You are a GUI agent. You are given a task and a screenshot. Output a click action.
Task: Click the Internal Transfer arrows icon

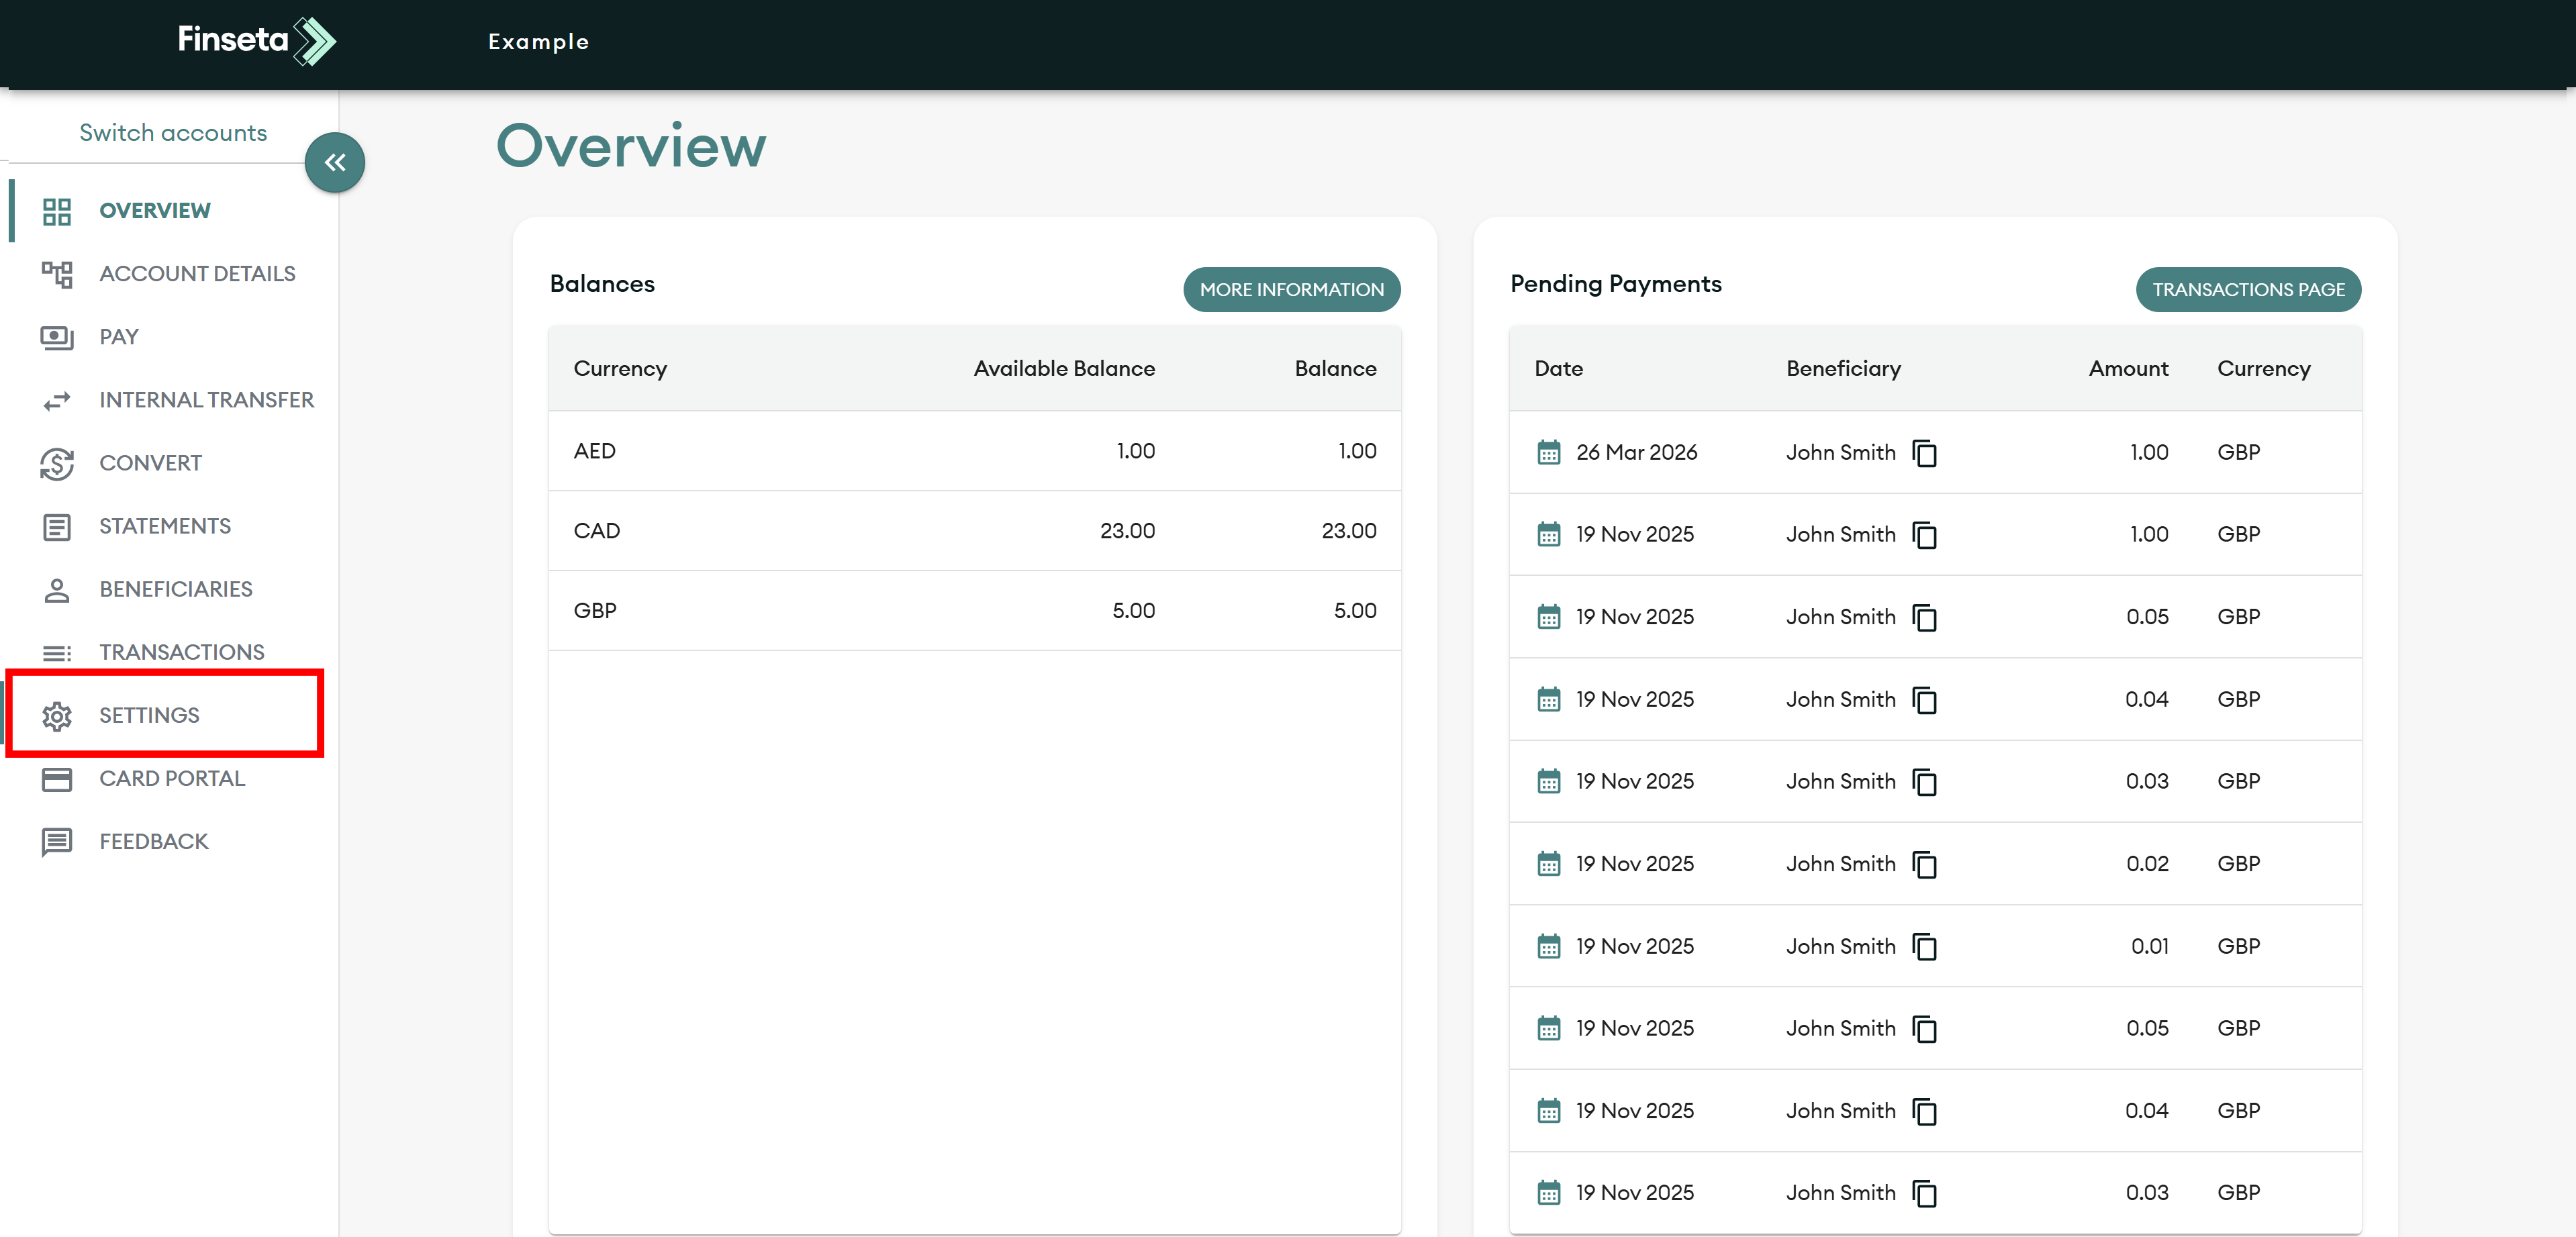[x=57, y=401]
